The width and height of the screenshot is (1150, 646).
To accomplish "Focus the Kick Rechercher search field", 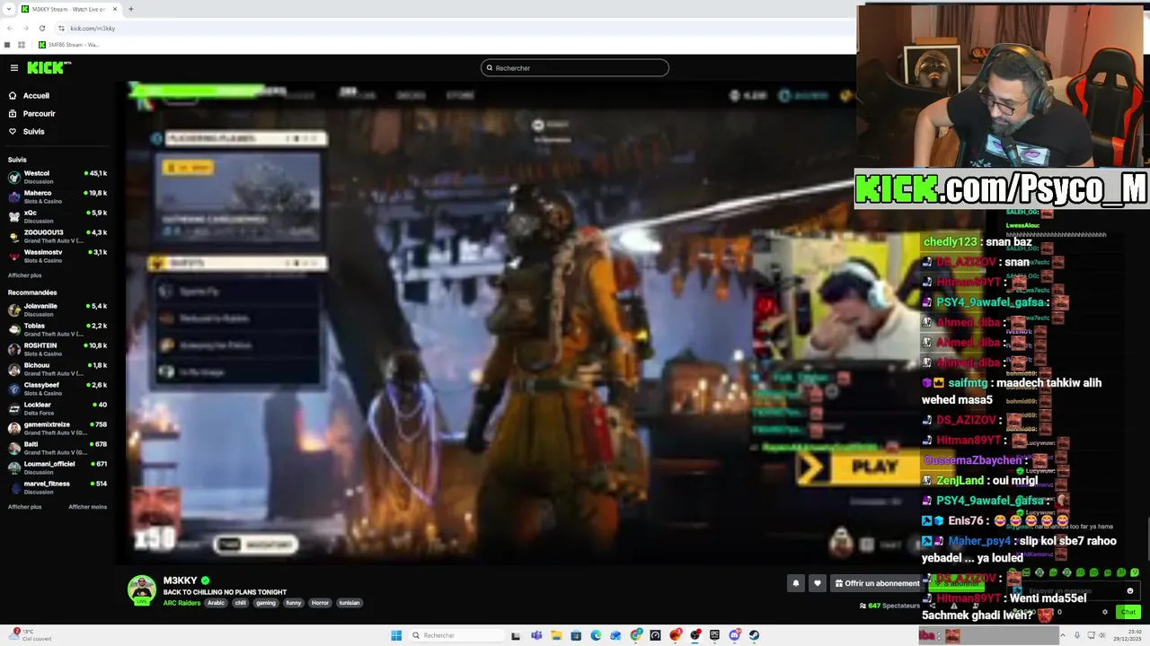I will pos(575,67).
